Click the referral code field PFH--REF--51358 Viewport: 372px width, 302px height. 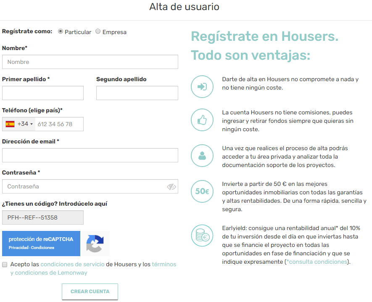[43, 217]
